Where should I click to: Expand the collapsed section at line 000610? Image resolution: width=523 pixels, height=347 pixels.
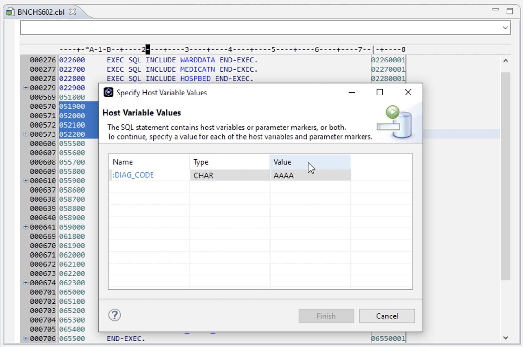tap(25, 180)
